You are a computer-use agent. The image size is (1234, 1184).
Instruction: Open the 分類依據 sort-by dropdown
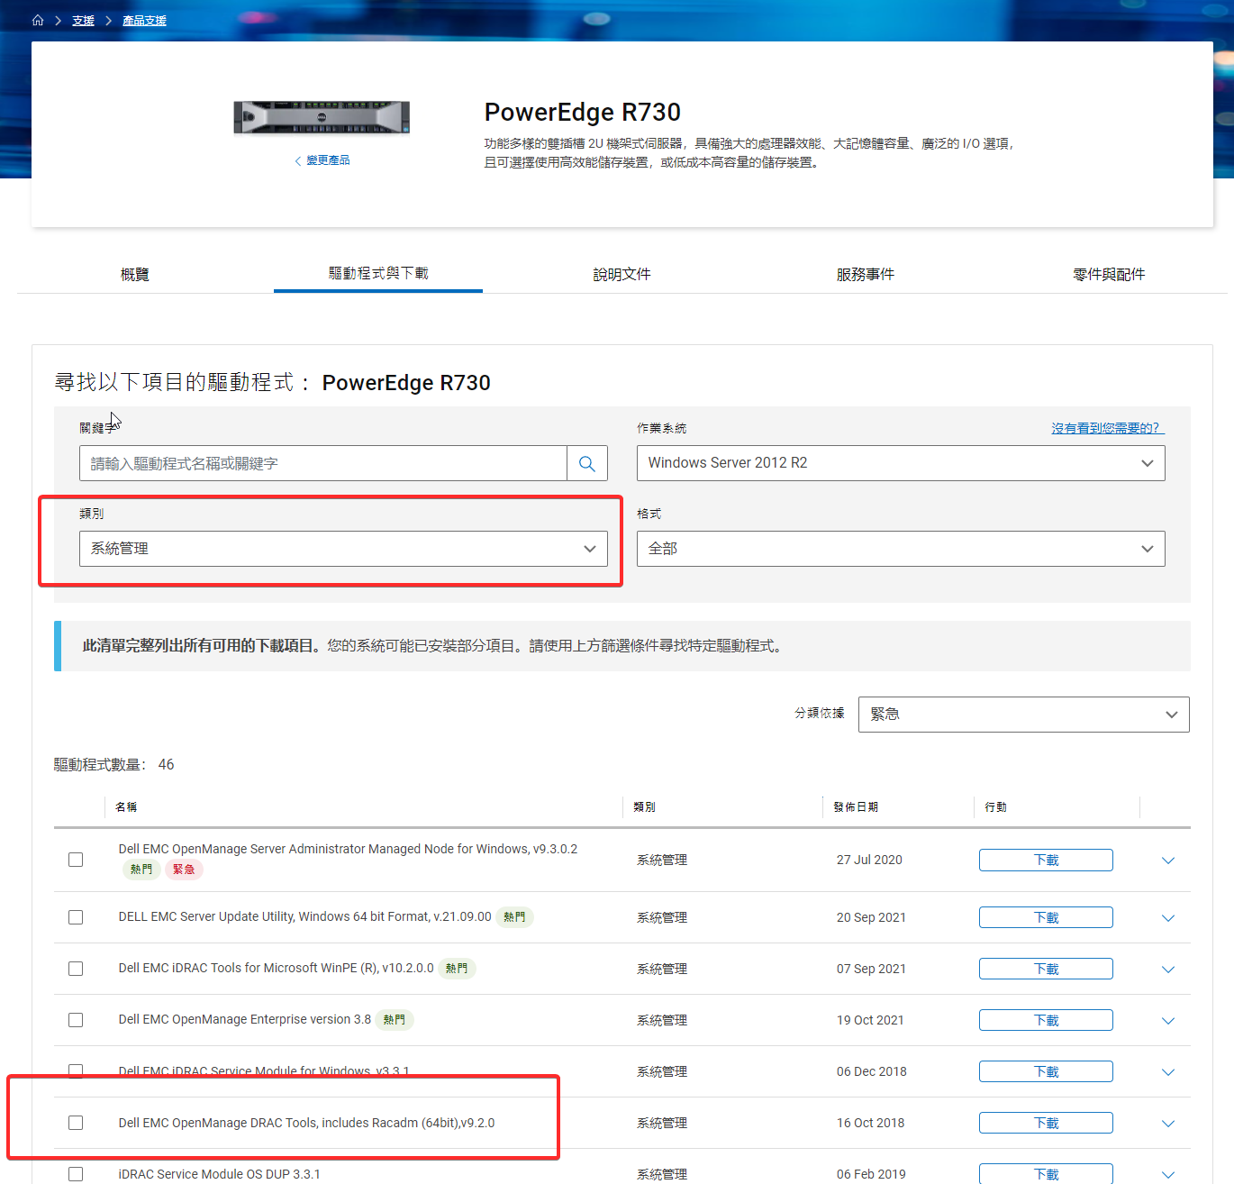(x=1023, y=715)
